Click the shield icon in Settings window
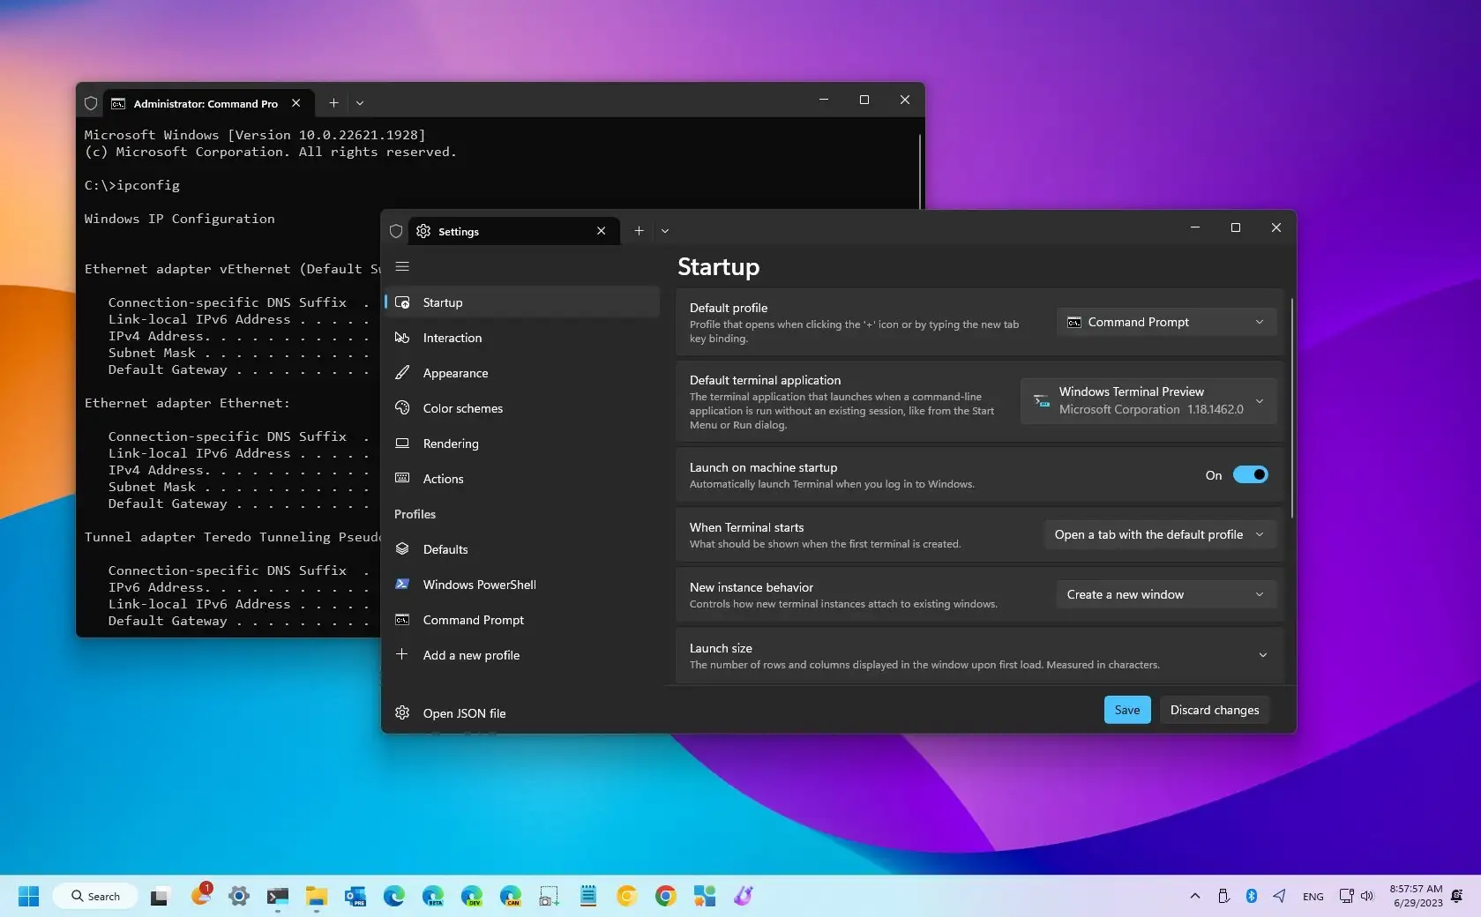 coord(396,231)
